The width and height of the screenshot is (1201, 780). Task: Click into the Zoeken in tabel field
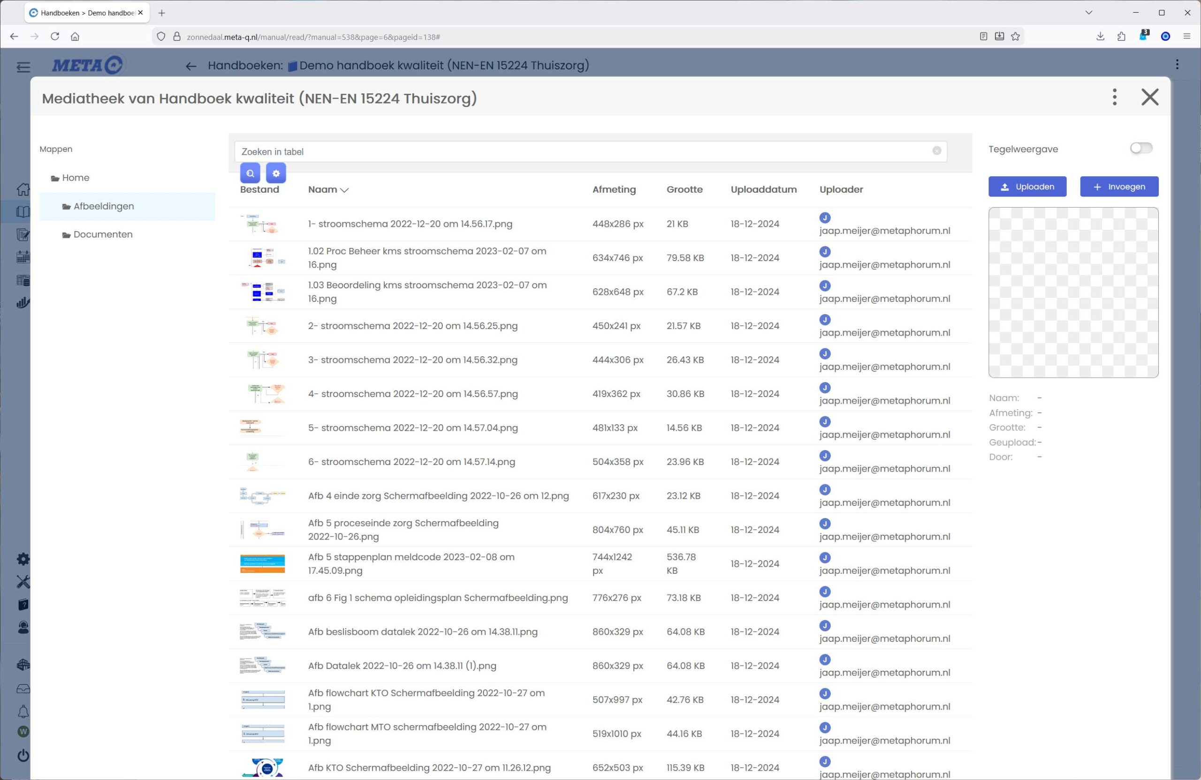(x=580, y=152)
